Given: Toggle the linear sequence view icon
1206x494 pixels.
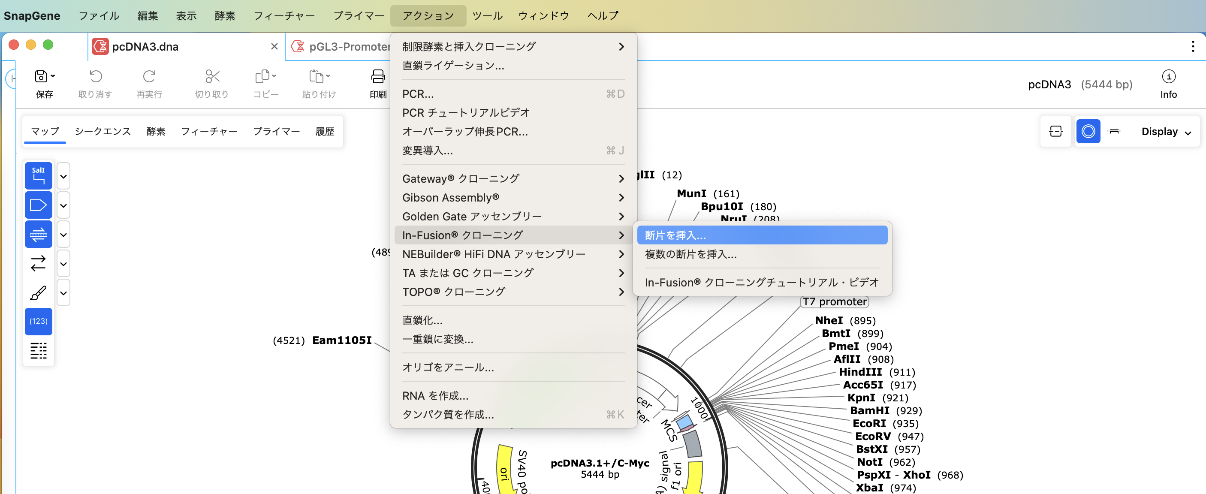Looking at the screenshot, I should point(1114,131).
